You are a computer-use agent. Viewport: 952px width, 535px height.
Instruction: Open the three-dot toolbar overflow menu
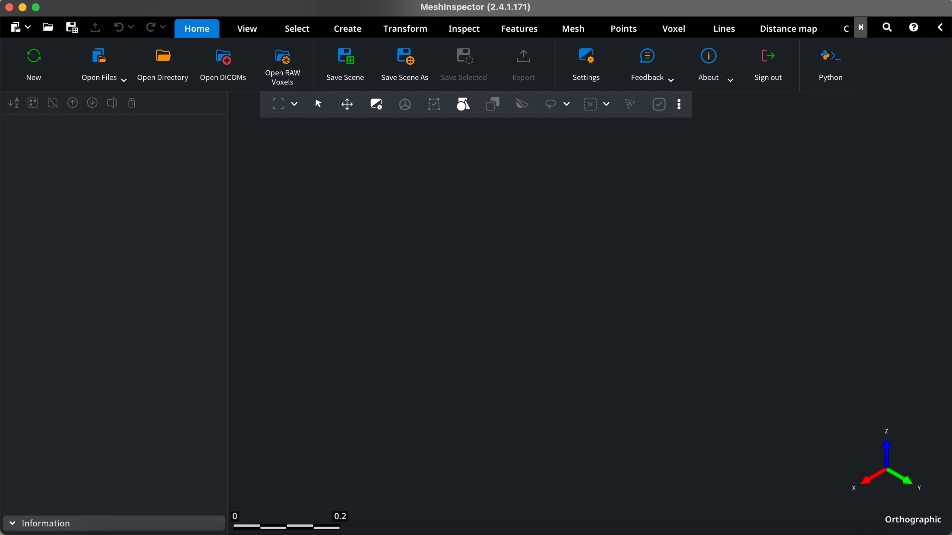coord(679,104)
